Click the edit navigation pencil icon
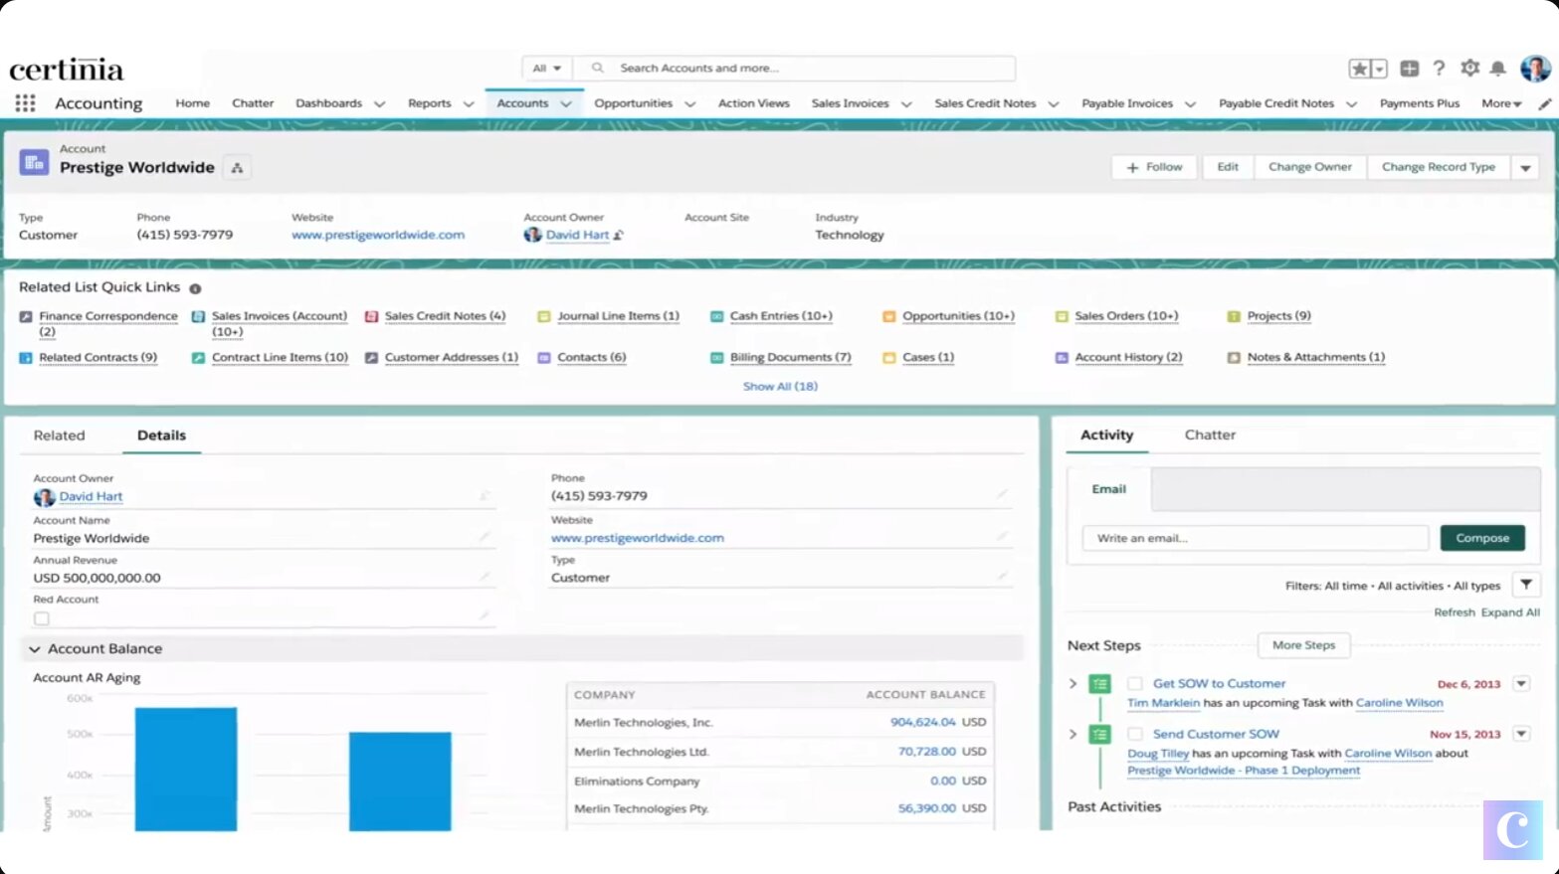The image size is (1559, 874). 1544,103
